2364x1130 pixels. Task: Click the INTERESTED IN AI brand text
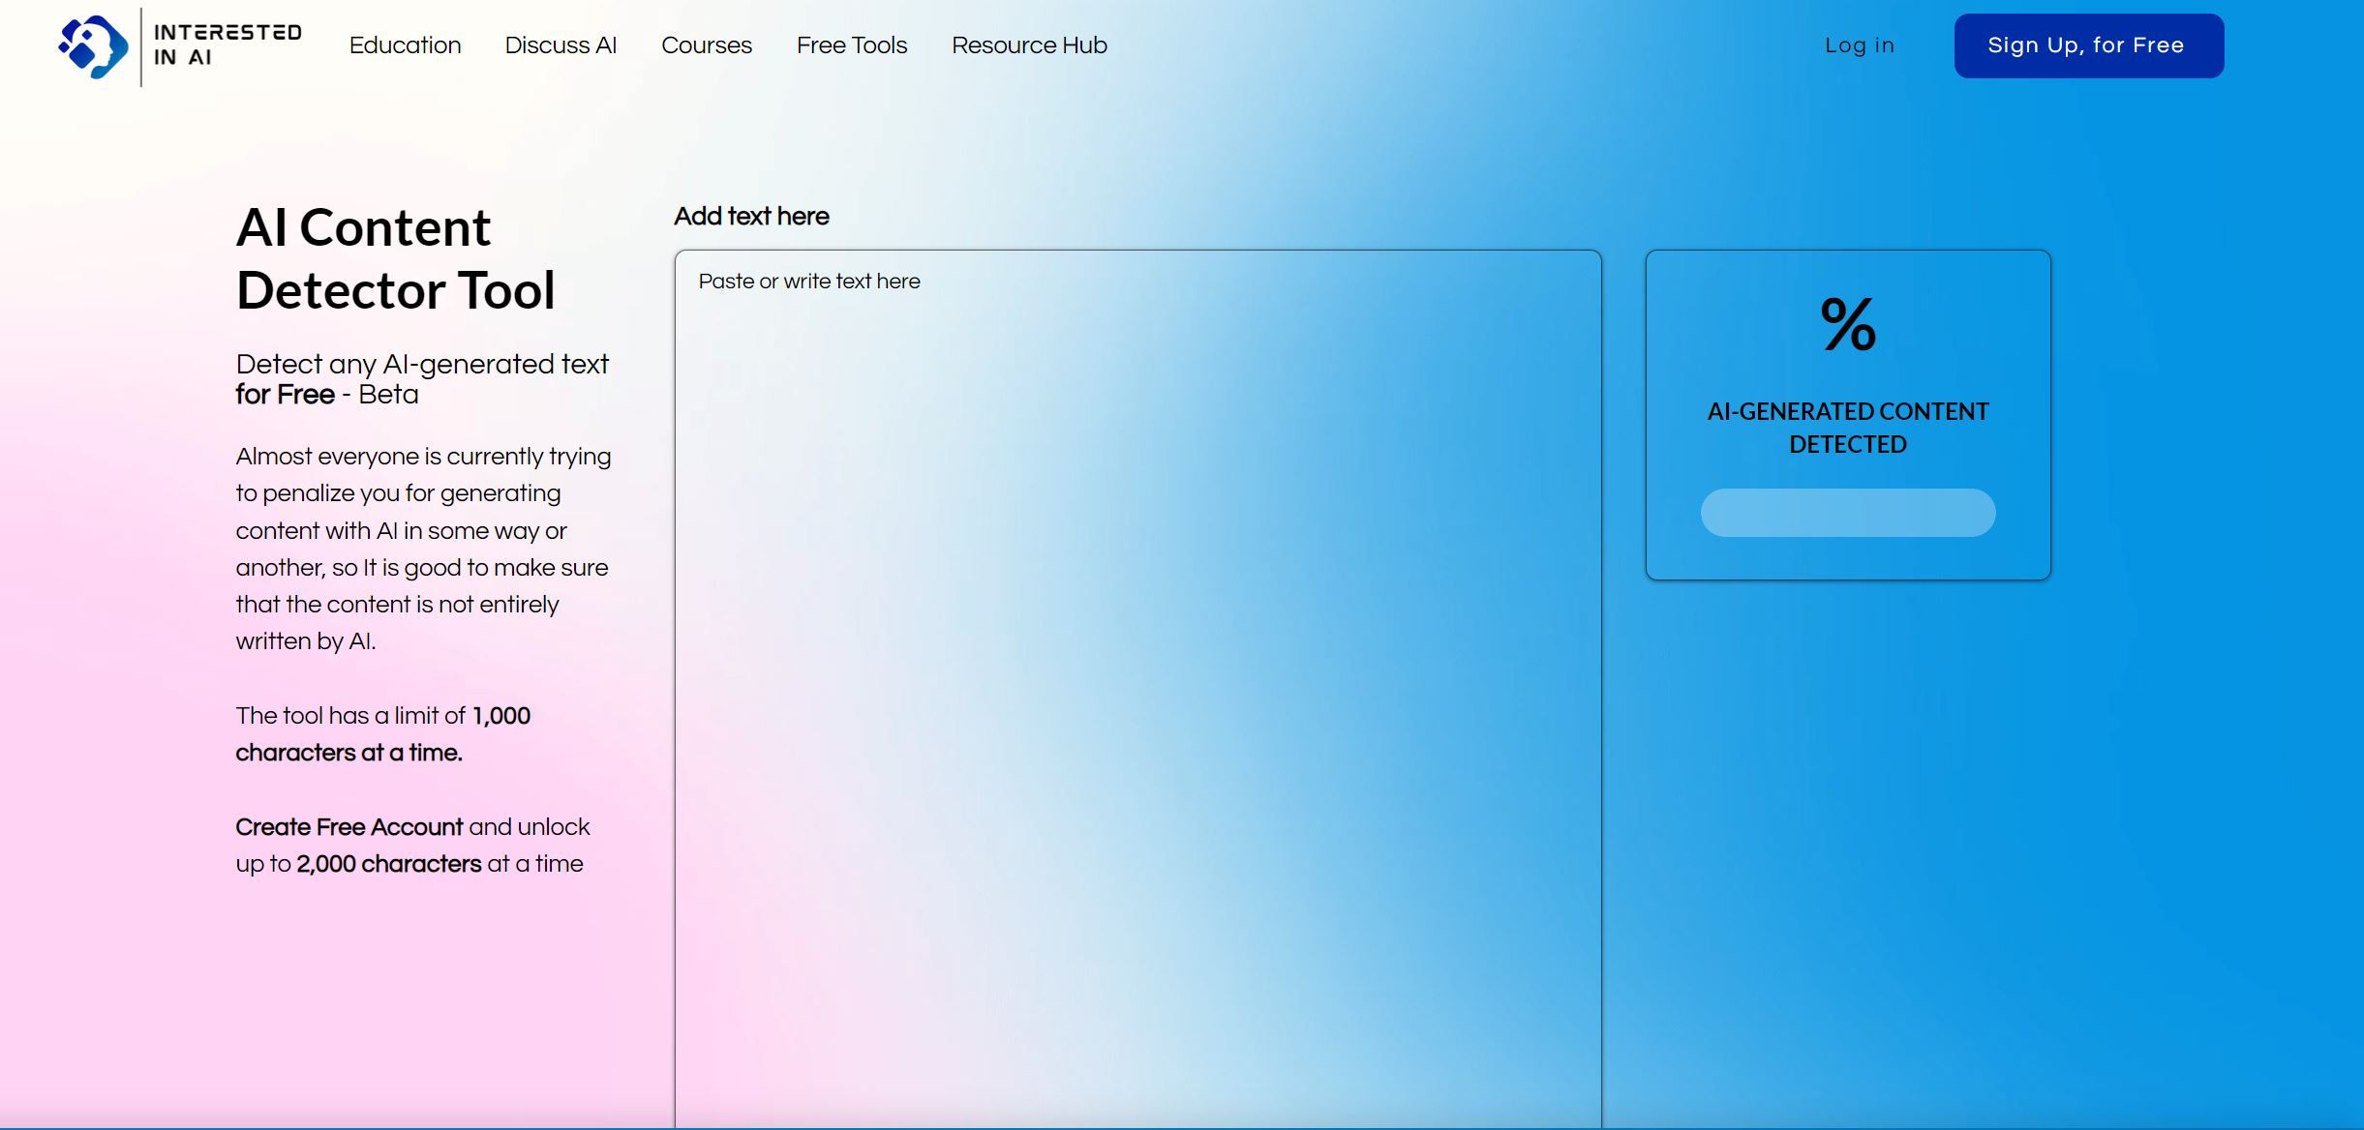227,45
